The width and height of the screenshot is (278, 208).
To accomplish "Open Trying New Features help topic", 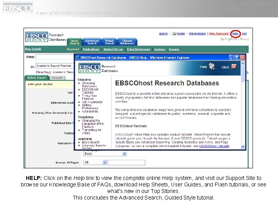I will click(89, 97).
